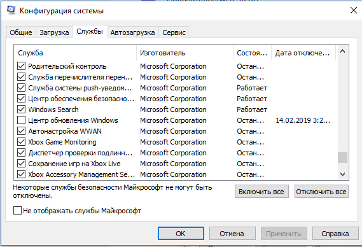
Task: Enable the Центр обновления Windows checkbox
Action: point(21,120)
